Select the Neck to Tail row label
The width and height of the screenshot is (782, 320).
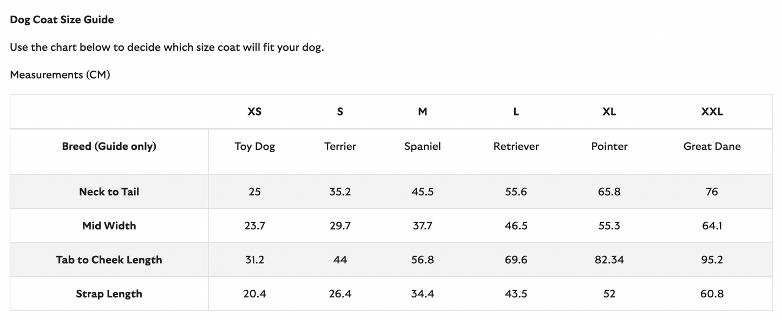click(109, 192)
